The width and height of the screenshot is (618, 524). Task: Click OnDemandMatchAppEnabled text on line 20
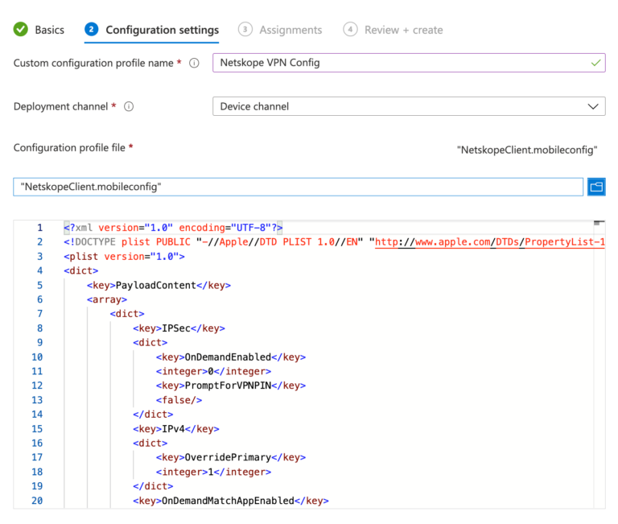(x=228, y=501)
